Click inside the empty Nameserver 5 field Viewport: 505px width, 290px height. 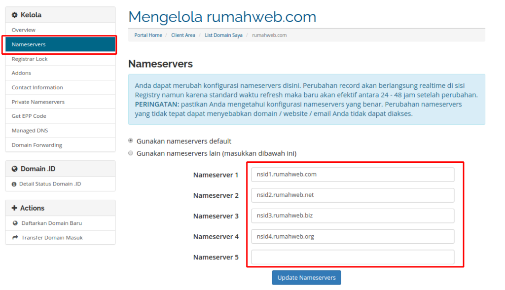[353, 257]
